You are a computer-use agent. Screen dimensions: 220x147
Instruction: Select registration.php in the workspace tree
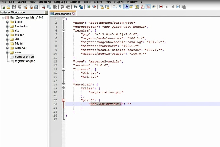pos(25,61)
